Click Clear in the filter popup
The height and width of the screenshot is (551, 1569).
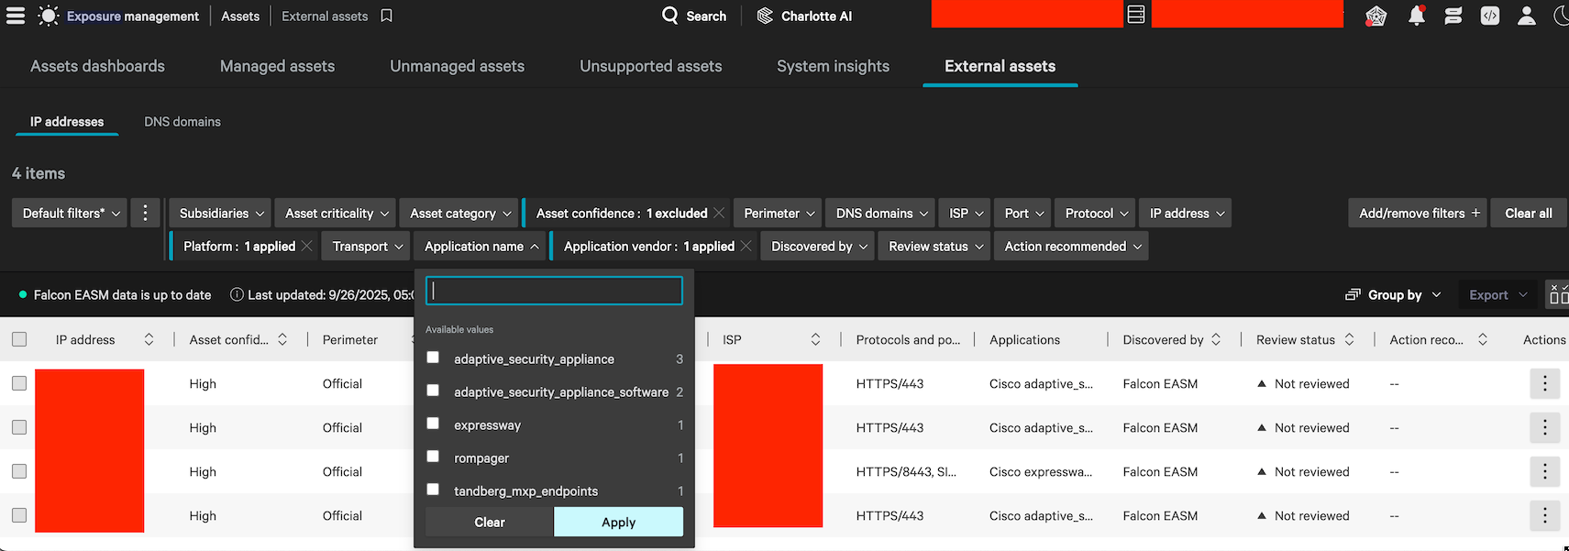pos(490,522)
